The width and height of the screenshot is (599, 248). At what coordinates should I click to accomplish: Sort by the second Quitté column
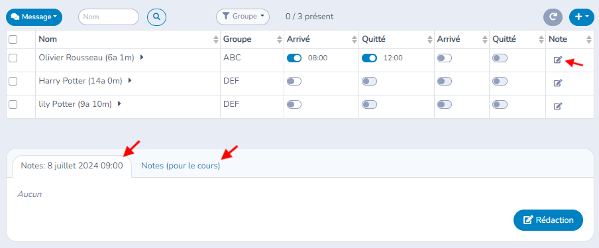[541, 39]
